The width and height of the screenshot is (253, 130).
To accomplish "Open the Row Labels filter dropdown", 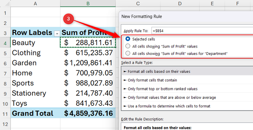I will tap(57, 33).
